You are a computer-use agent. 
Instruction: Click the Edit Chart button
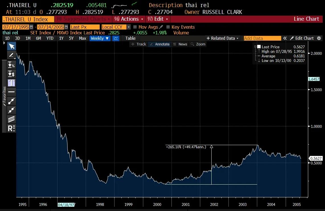(302, 38)
